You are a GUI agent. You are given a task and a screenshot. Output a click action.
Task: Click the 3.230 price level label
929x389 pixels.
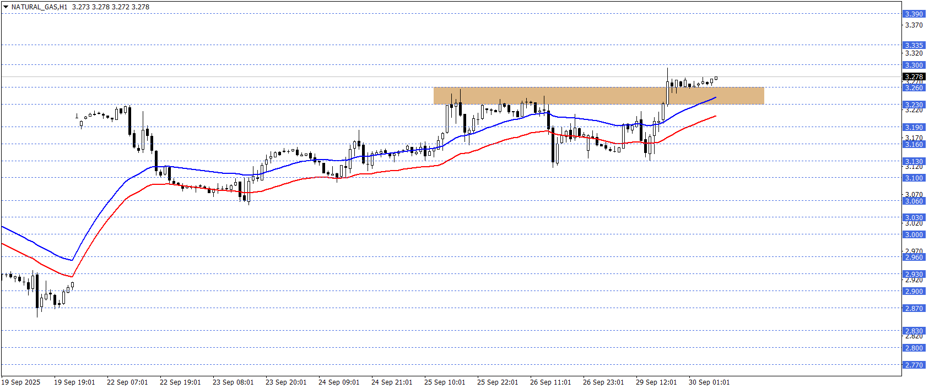[914, 105]
